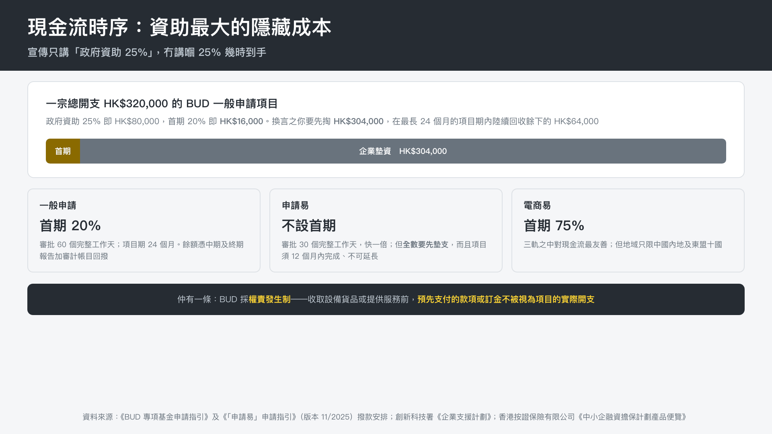The image size is (772, 434).
Task: Click the description line starting 政府資助 25% 即 HK$80,000
Action: click(322, 121)
